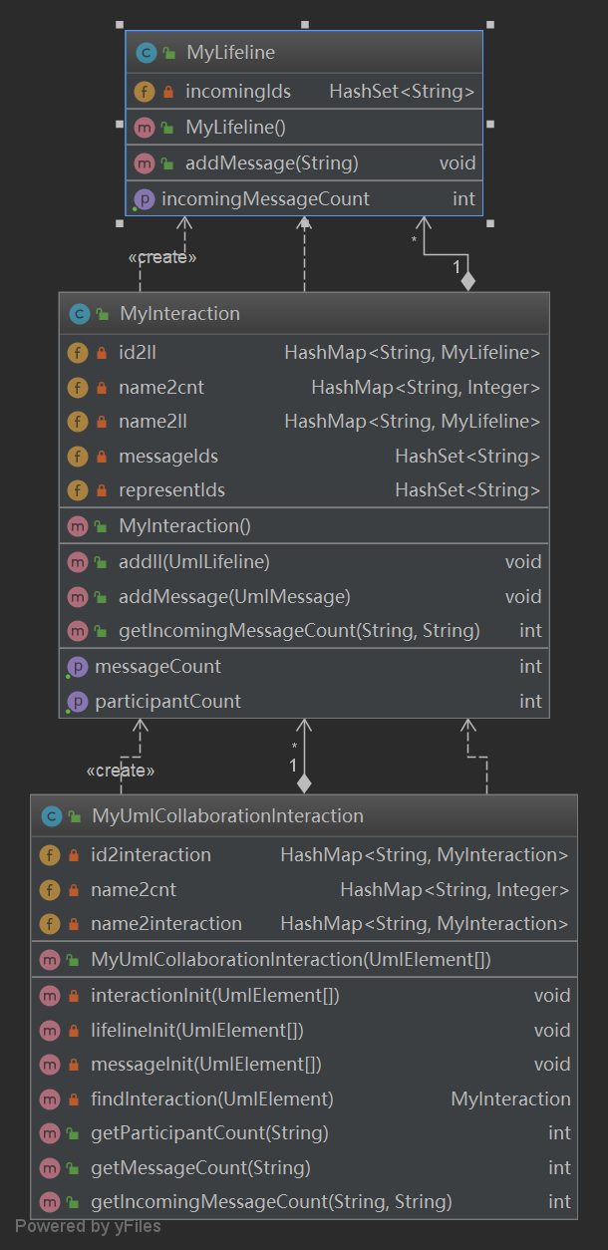Select the incomingMessageCount property
The height and width of the screenshot is (1250, 608).
click(x=304, y=199)
